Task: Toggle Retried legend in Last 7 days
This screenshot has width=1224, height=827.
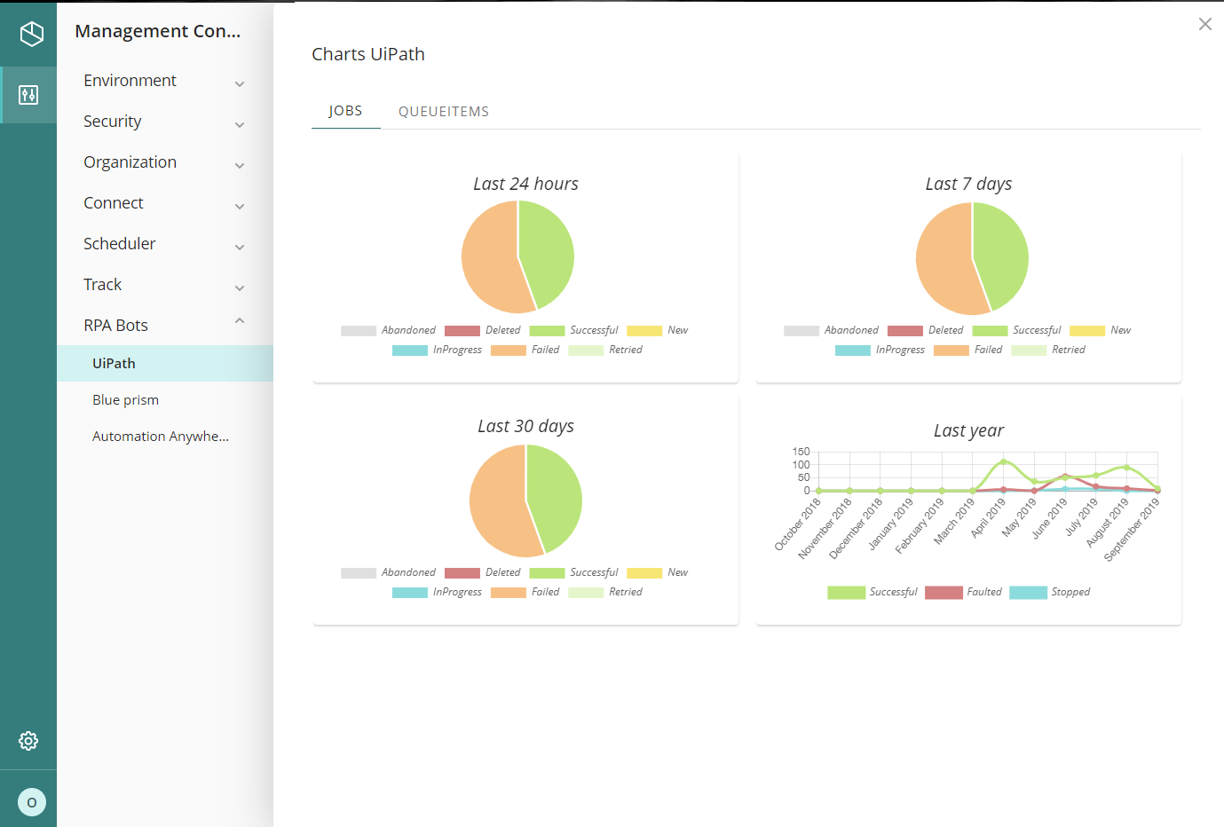Action: pyautogui.click(x=1048, y=350)
